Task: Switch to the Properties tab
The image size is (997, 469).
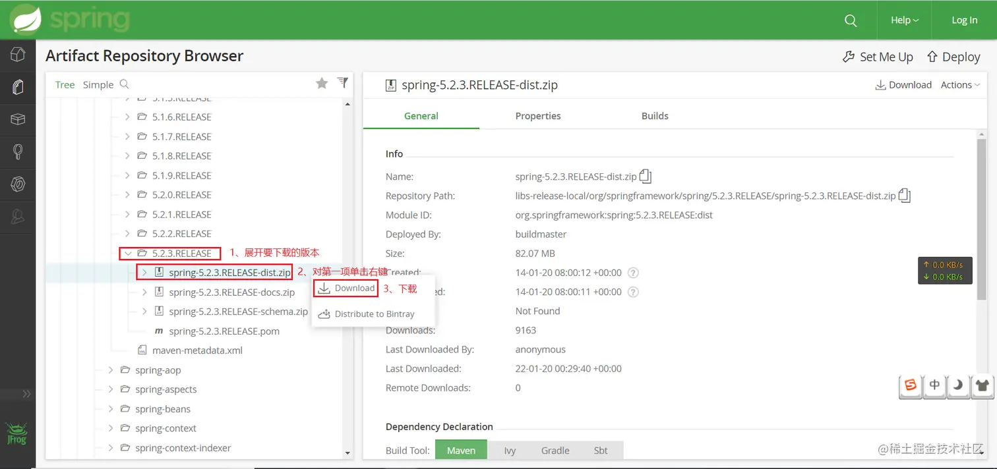Action: click(538, 116)
